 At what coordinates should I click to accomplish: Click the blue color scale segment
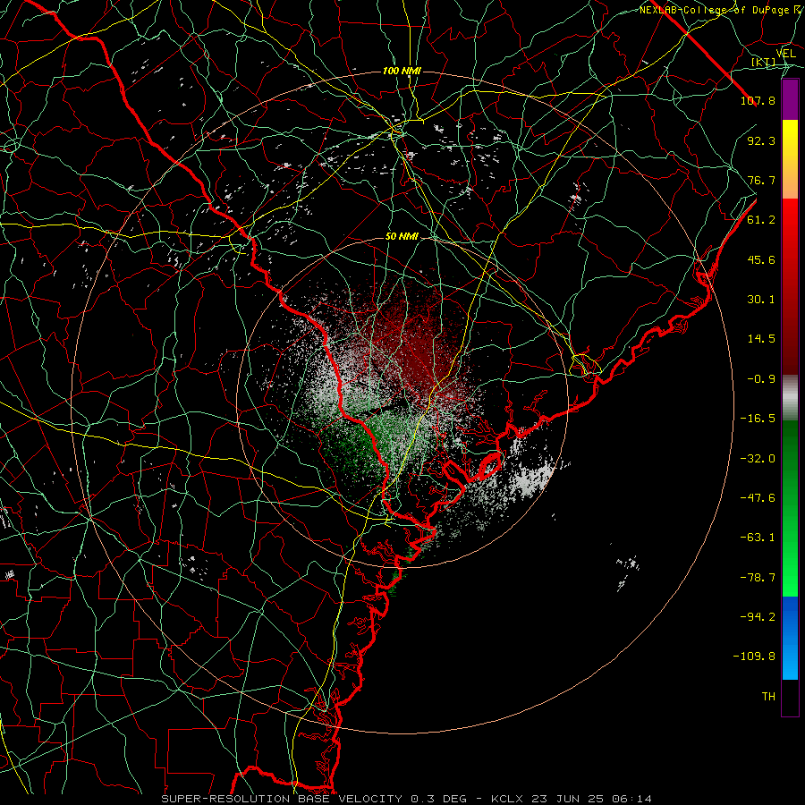(790, 638)
